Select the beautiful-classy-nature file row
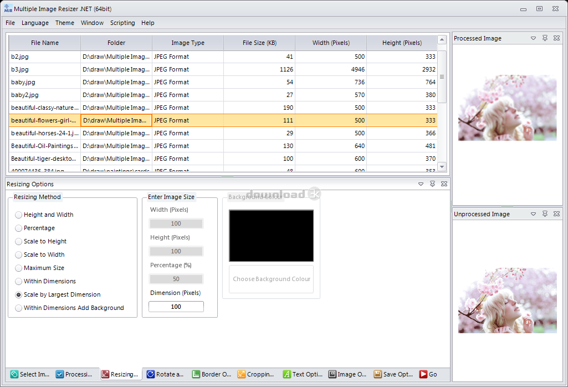Screen dimensions: 568x387 (x=223, y=108)
